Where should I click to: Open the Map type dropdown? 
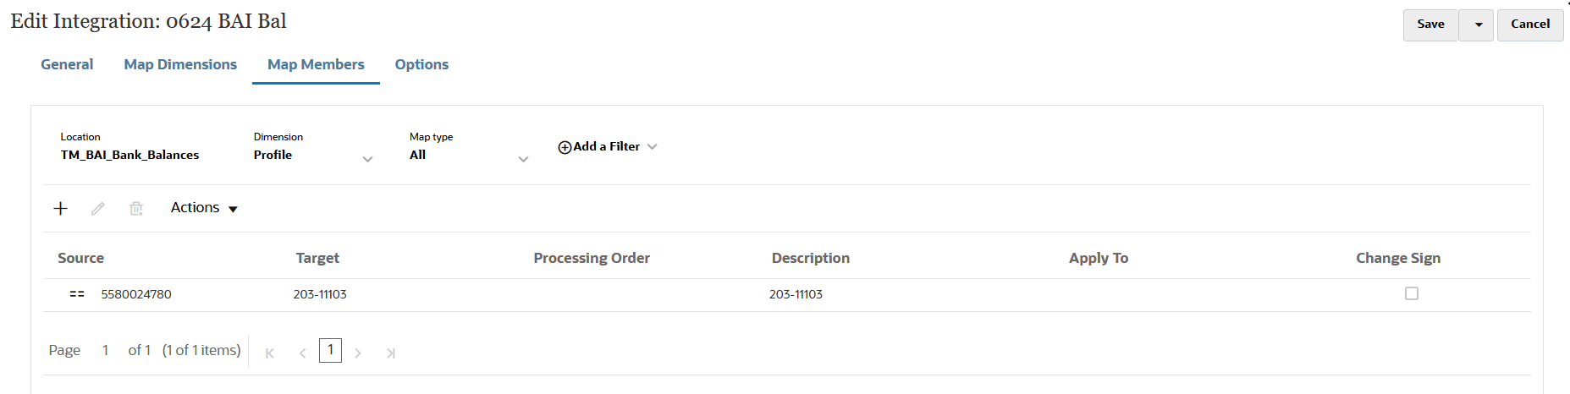point(523,159)
